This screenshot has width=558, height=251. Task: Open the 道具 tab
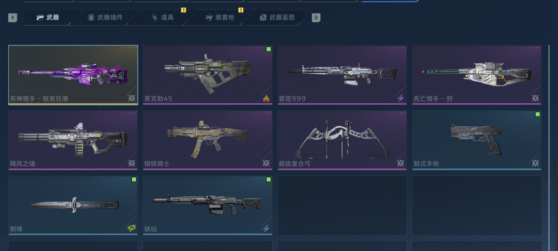click(163, 18)
